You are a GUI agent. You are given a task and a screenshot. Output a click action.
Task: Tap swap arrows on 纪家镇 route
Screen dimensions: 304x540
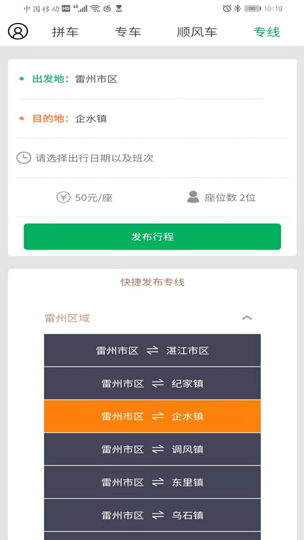pos(158,383)
